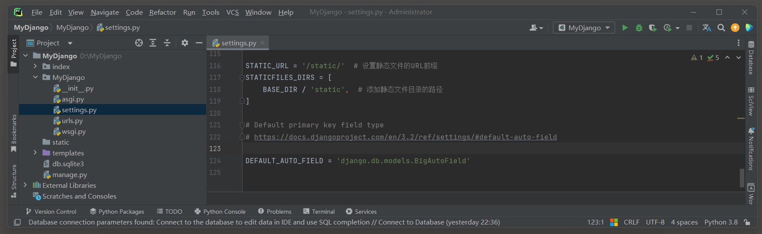
Task: Jump to next highlighted error arrow
Action: (739, 57)
